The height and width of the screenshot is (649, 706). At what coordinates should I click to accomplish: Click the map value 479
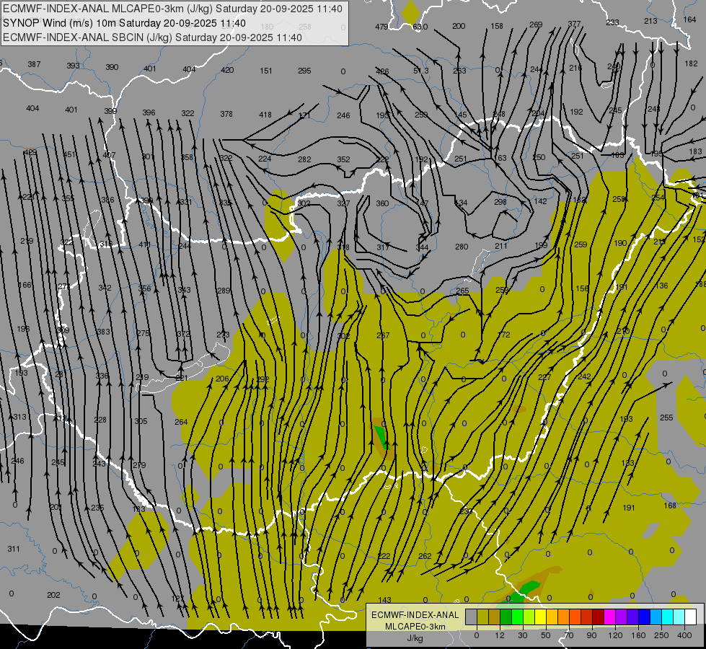(x=381, y=27)
